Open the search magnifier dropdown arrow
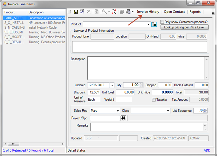The height and width of the screenshot is (156, 217). click(x=109, y=12)
